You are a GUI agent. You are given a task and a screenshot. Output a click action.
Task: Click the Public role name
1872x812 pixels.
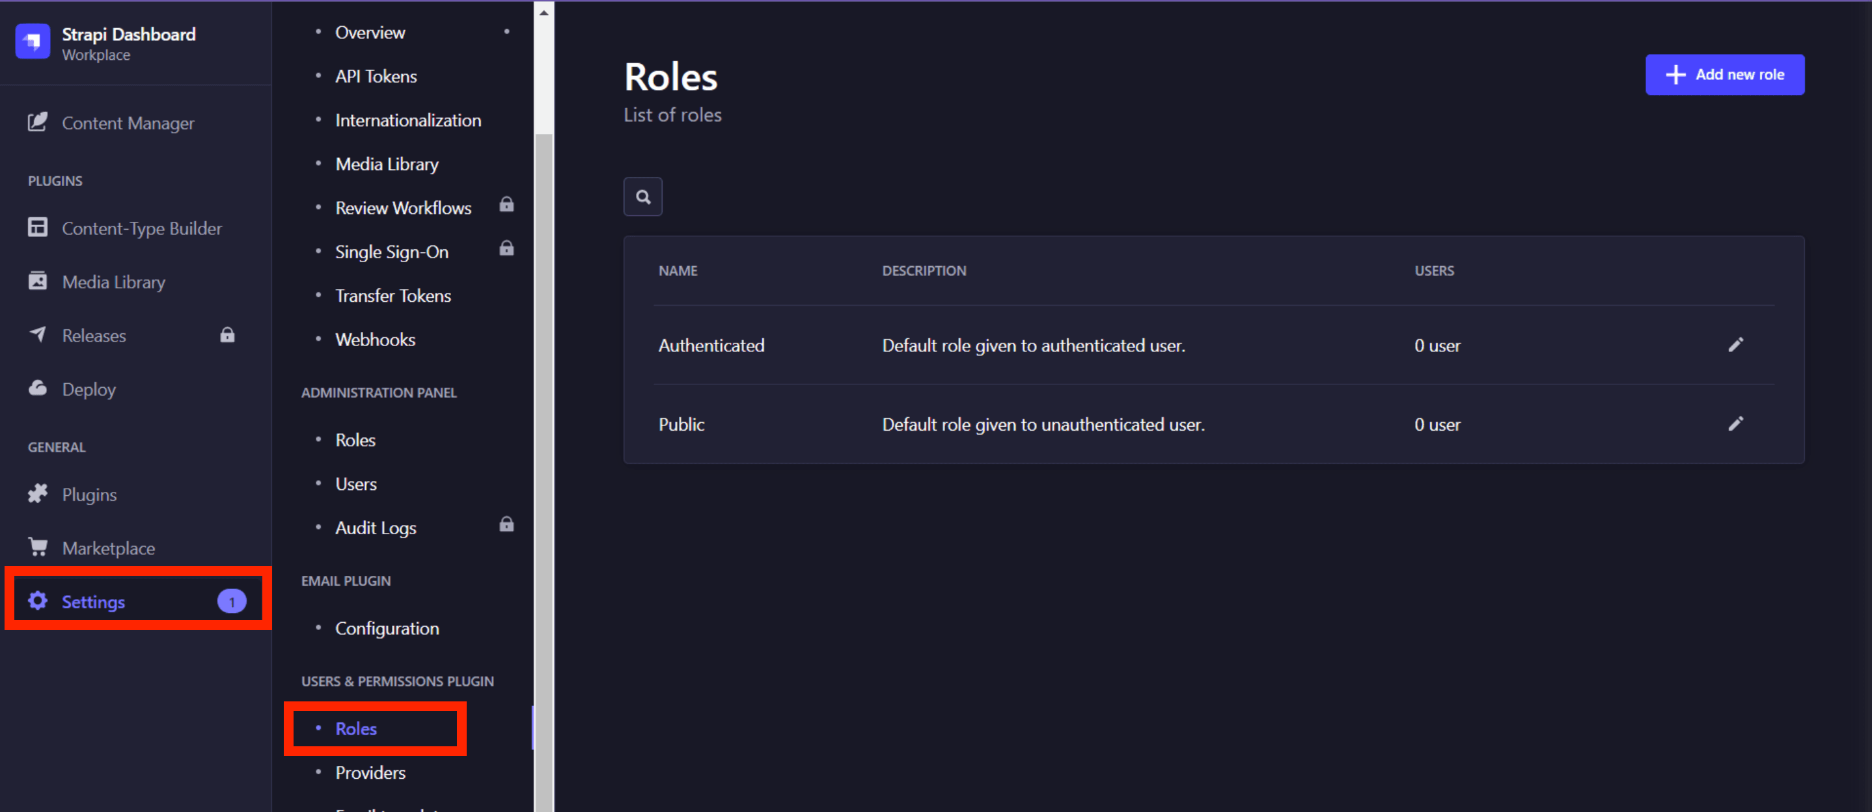(681, 424)
